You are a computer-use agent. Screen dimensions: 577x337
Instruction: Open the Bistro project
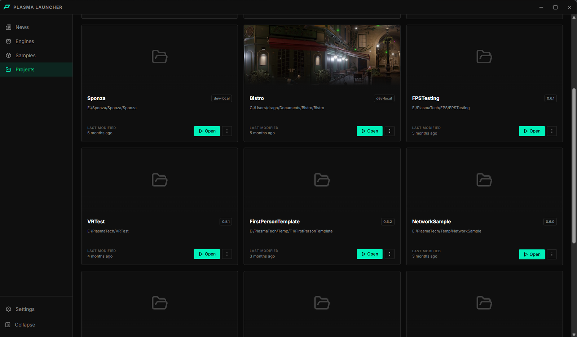pos(370,131)
